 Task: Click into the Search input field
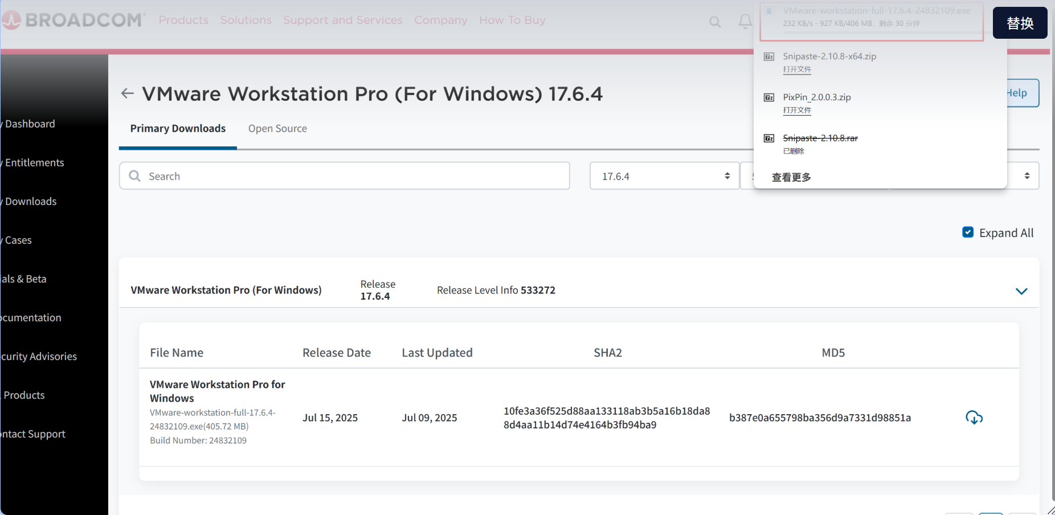click(353, 176)
